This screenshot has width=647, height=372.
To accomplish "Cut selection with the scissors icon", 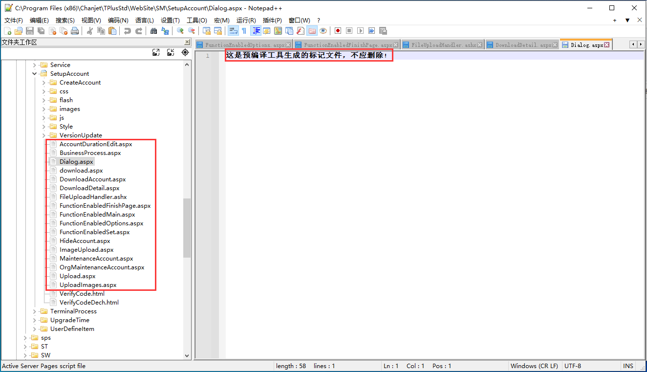I will click(x=90, y=31).
